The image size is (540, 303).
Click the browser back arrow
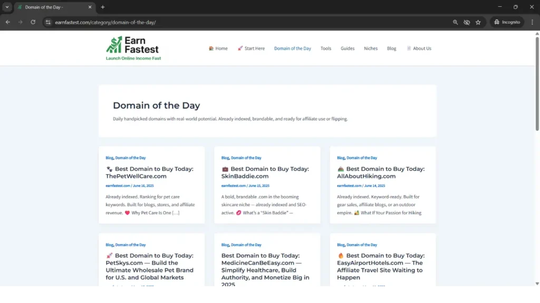pos(7,22)
